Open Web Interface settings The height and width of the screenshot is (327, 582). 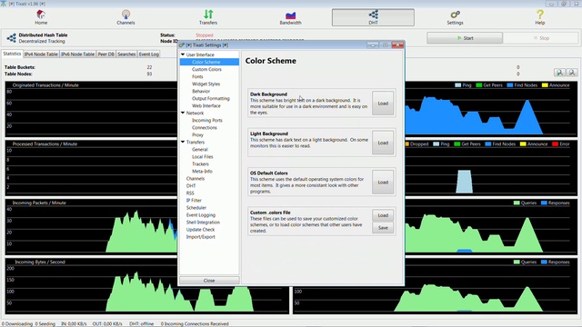coord(206,105)
